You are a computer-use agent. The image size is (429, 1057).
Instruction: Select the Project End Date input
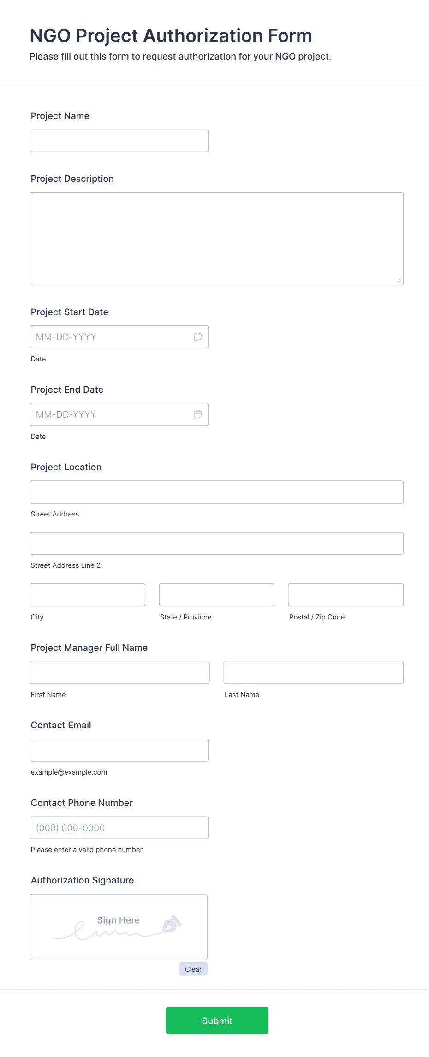119,414
